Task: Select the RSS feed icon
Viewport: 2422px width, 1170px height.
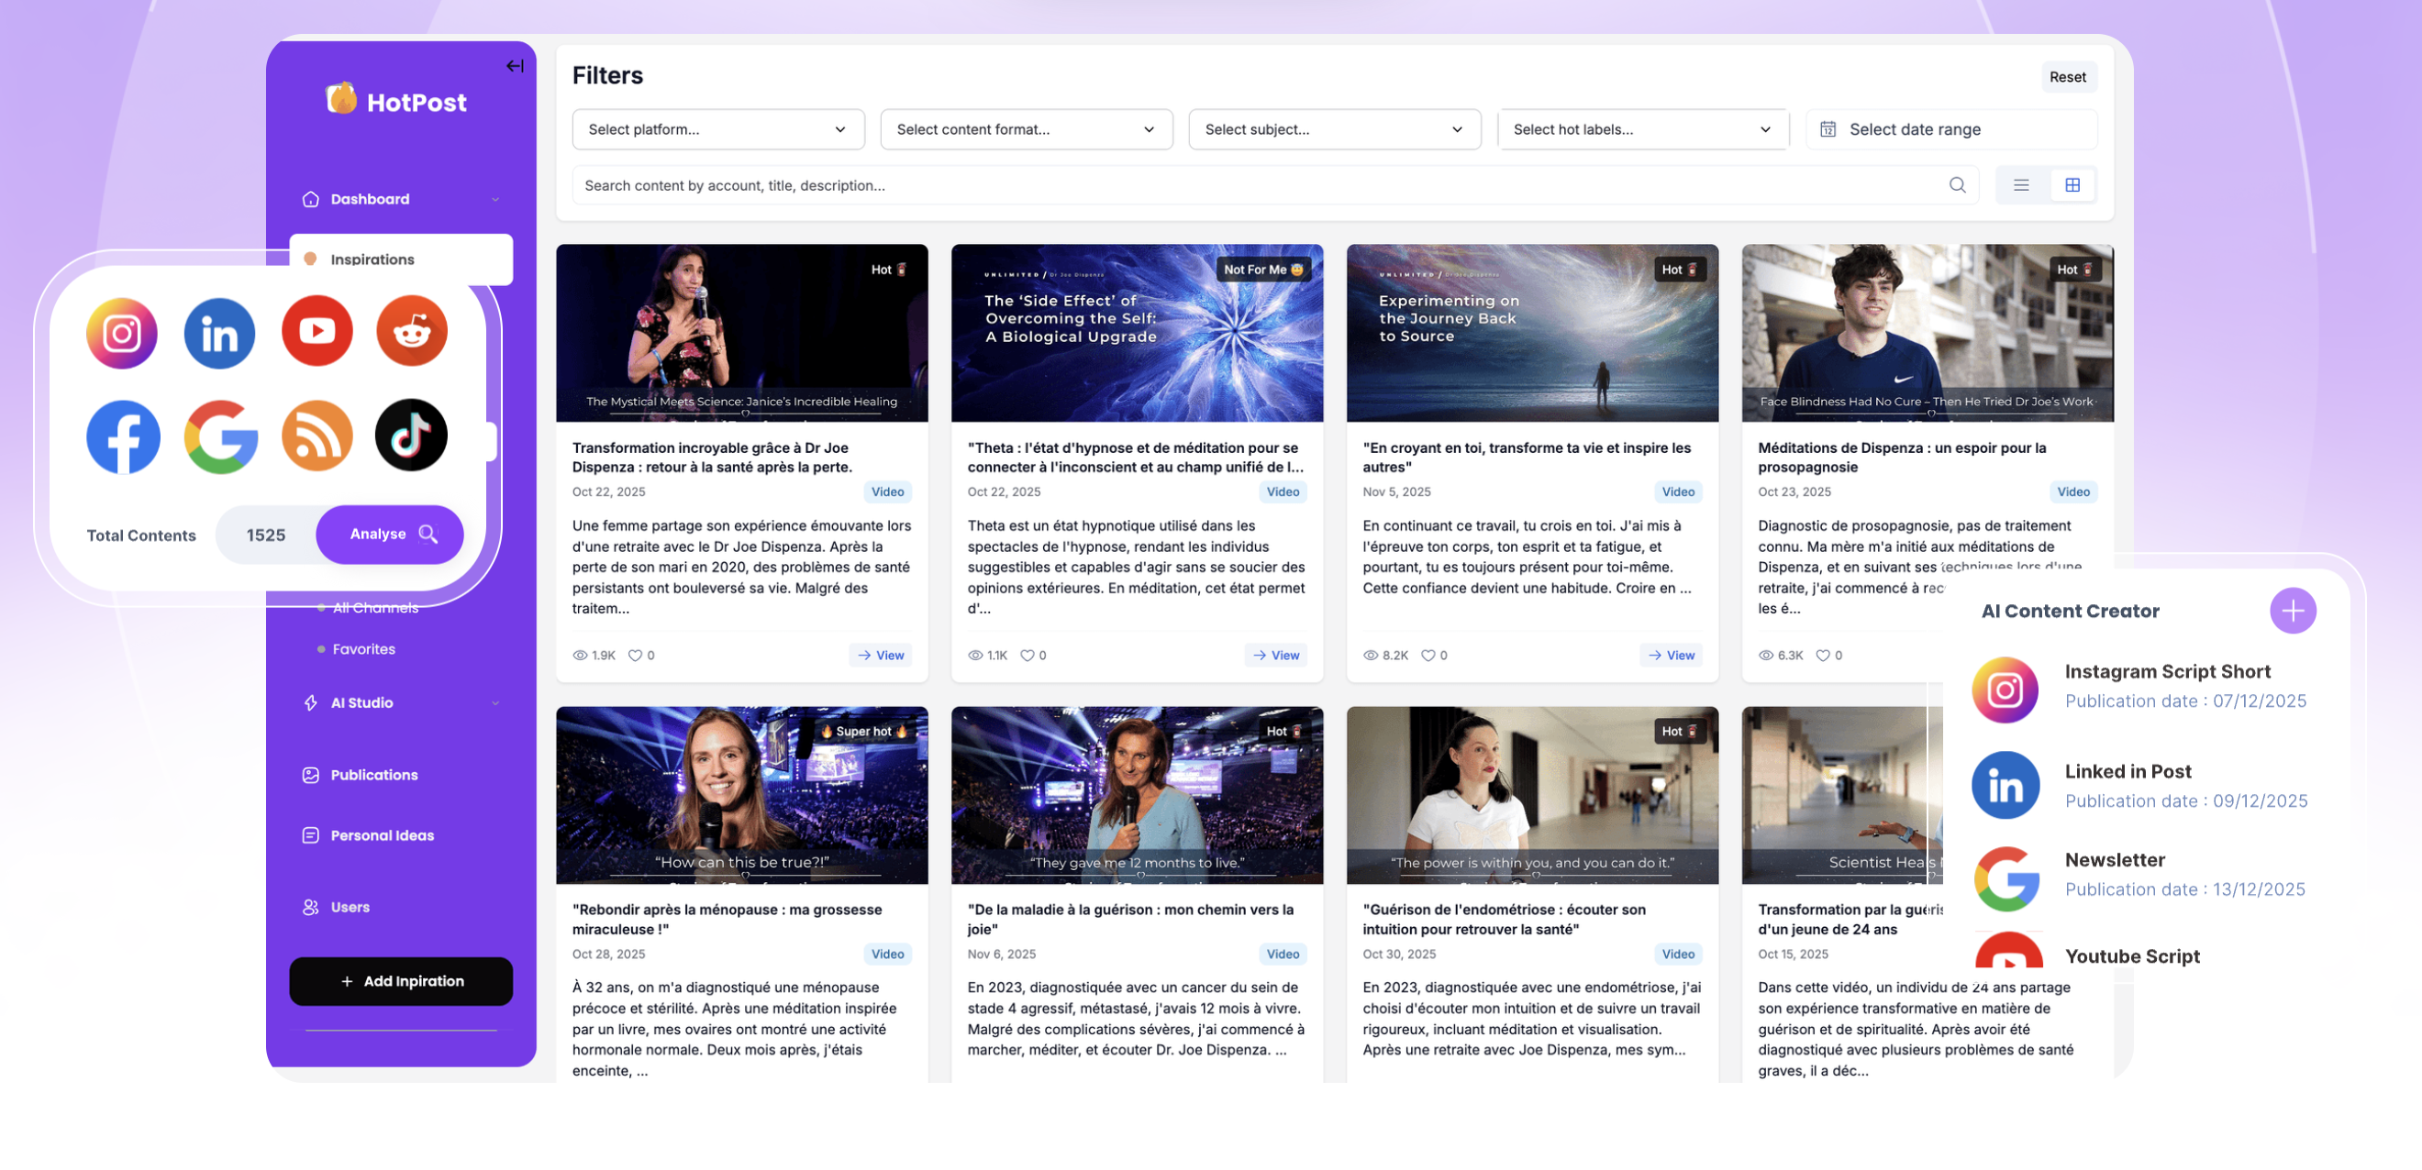Action: [317, 436]
